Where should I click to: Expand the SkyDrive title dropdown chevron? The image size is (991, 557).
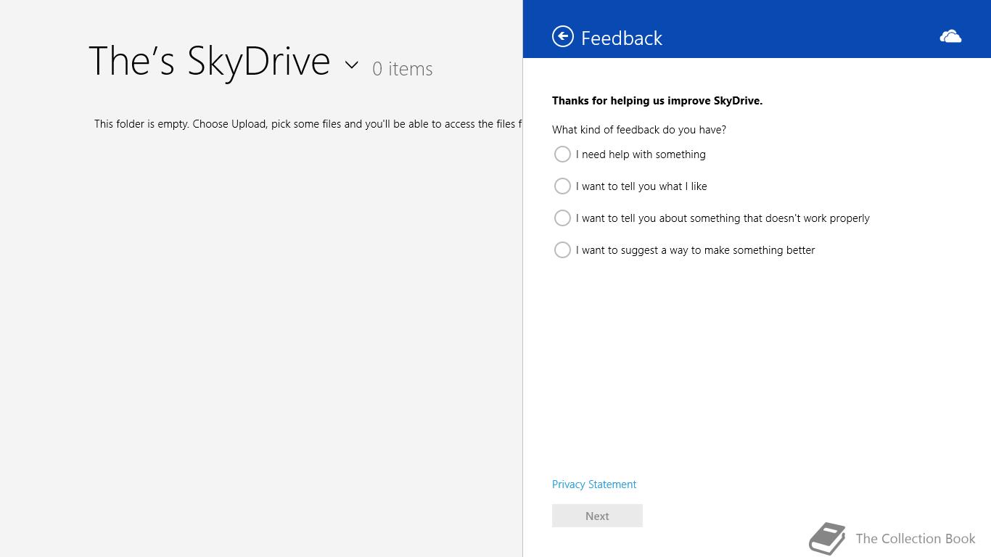click(352, 65)
